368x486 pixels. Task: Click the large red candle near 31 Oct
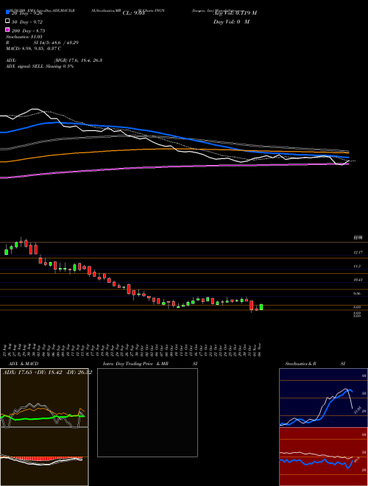click(x=252, y=306)
